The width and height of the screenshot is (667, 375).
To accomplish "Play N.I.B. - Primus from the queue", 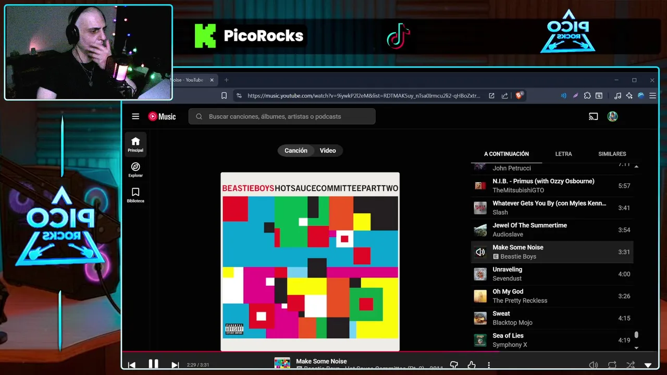I will [552, 185].
